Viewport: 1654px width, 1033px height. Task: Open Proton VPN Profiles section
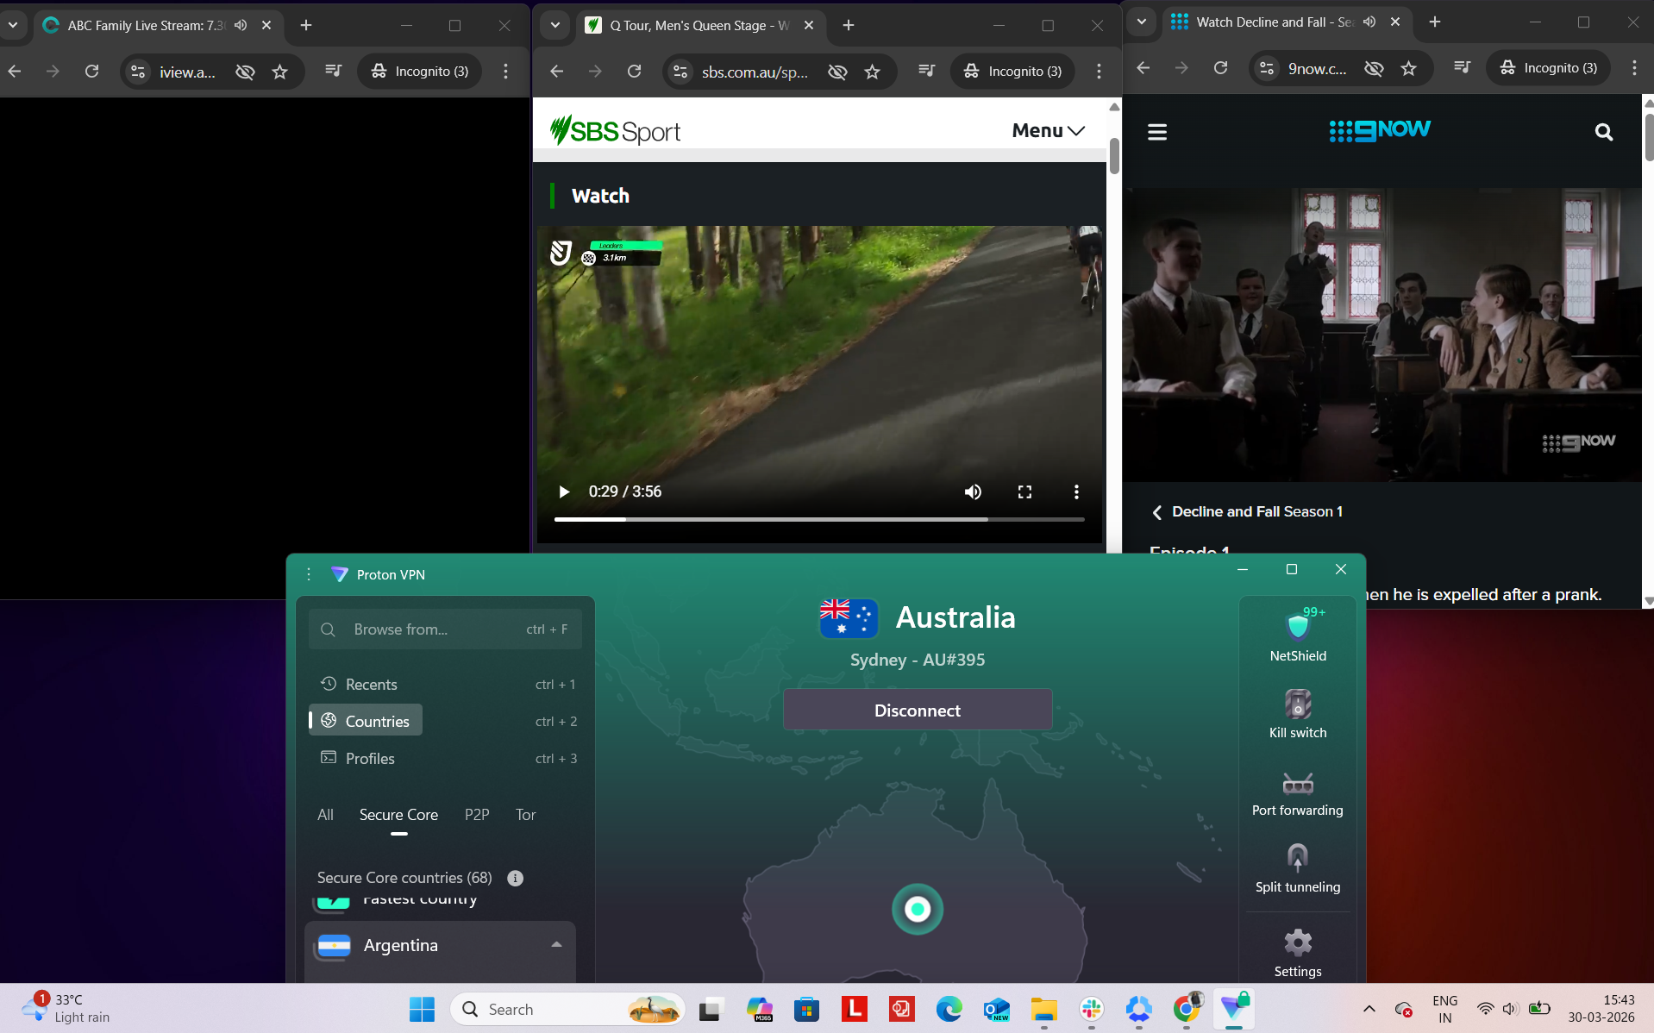[x=368, y=758]
